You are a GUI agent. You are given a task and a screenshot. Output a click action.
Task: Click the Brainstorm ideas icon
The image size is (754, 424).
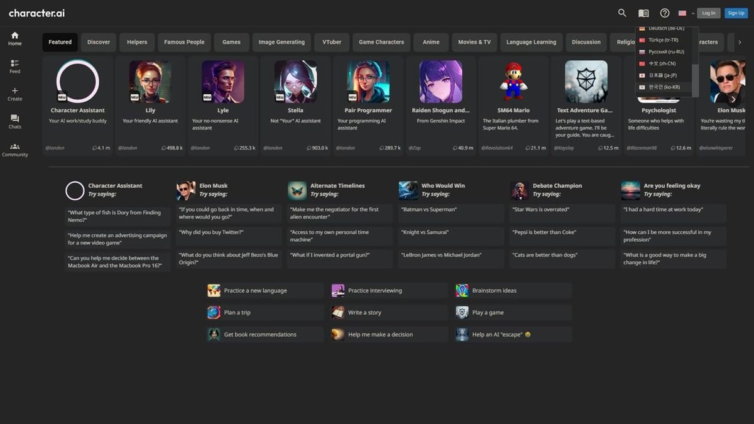pyautogui.click(x=462, y=290)
